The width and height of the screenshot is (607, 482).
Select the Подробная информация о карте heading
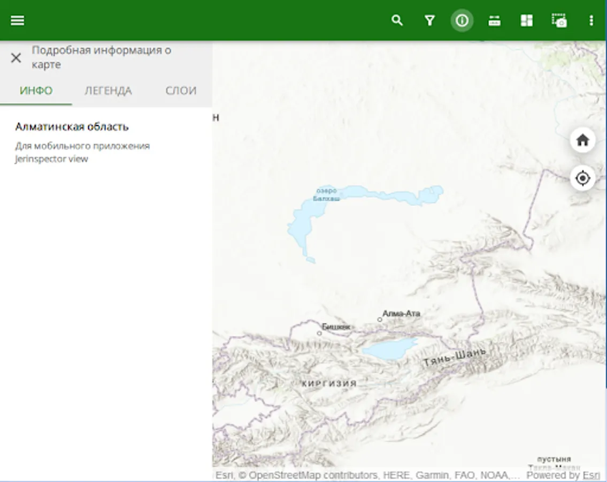click(x=102, y=57)
